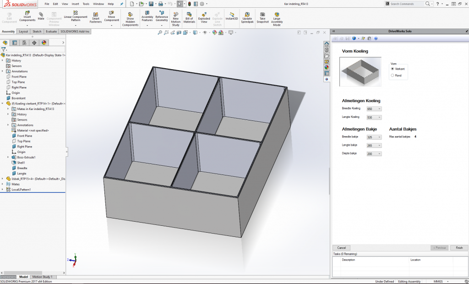
Task: Click the Cancel button in DriveWorks
Action: pos(342,248)
